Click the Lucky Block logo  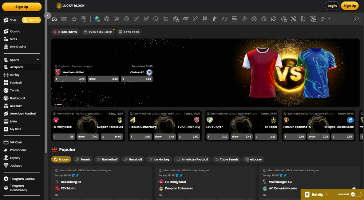[71, 6]
